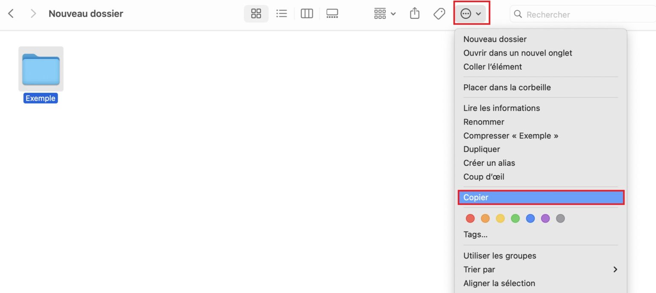This screenshot has height=293, width=656.
Task: Switch to icon view layout
Action: (x=256, y=13)
